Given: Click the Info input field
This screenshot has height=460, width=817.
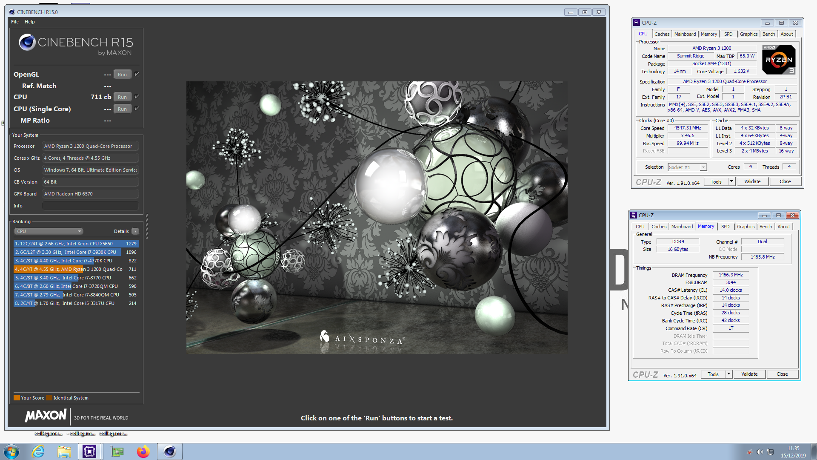Looking at the screenshot, I should click(90, 206).
